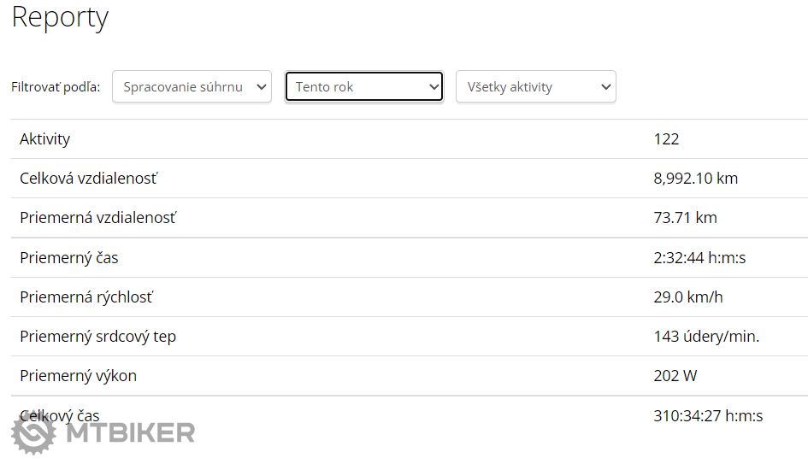Click the 310:34:27 h:m:s total time value
This screenshot has width=808, height=464.
pos(708,416)
